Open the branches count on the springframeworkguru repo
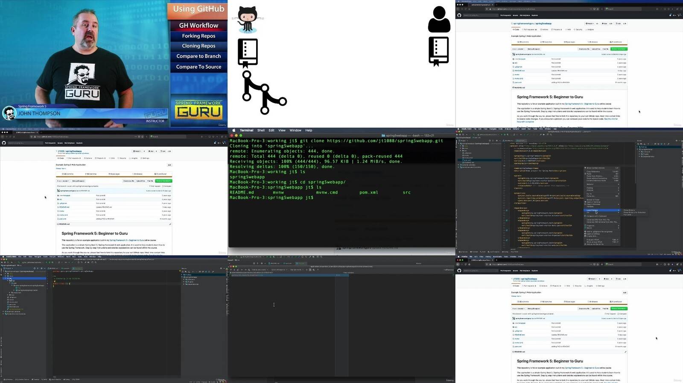 pyautogui.click(x=546, y=42)
